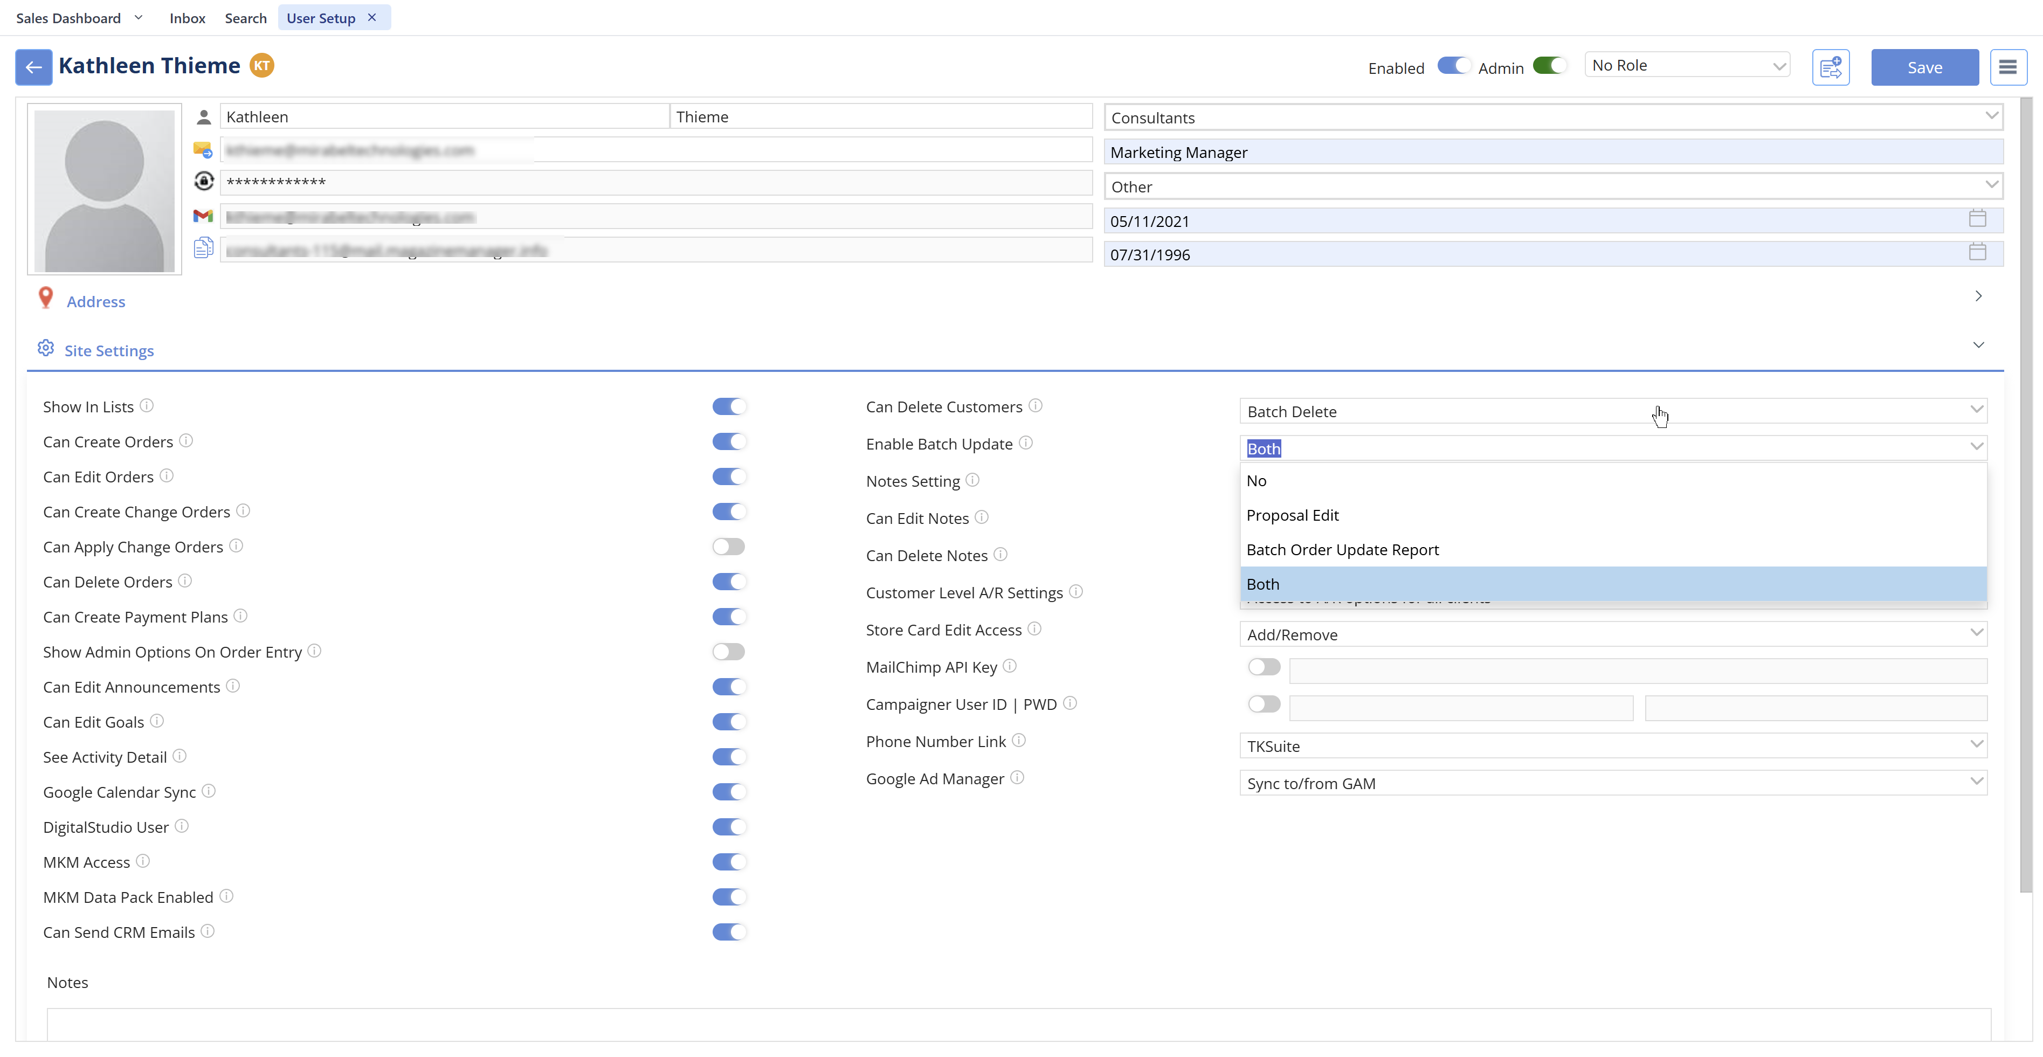The image size is (2043, 1057).
Task: Click the blue back arrow button
Action: pyautogui.click(x=33, y=67)
